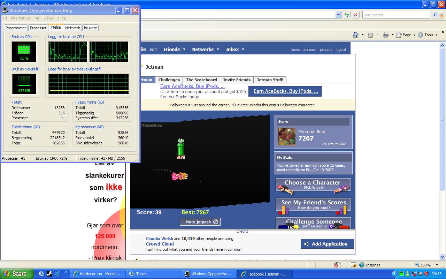Click the Choose a Character button
This screenshot has width=446, height=279.
click(313, 185)
